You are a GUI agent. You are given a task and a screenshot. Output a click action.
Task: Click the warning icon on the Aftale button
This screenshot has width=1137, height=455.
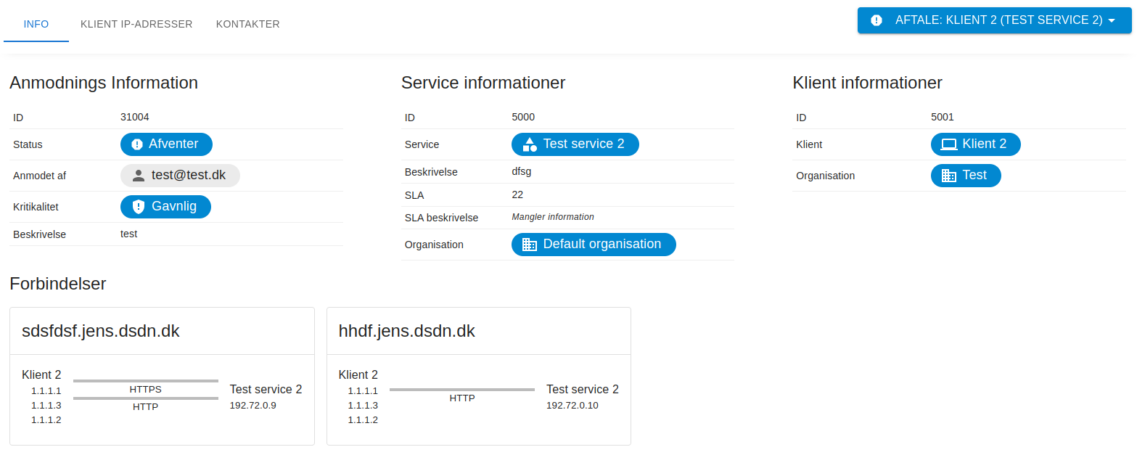[x=877, y=20]
